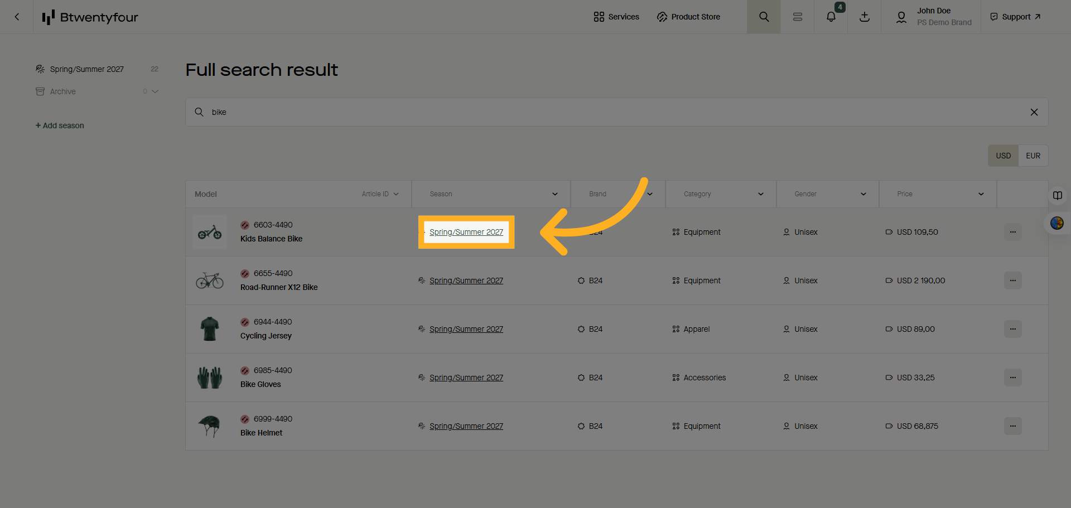Click the colorful globe widget icon
1071x508 pixels.
tap(1056, 223)
